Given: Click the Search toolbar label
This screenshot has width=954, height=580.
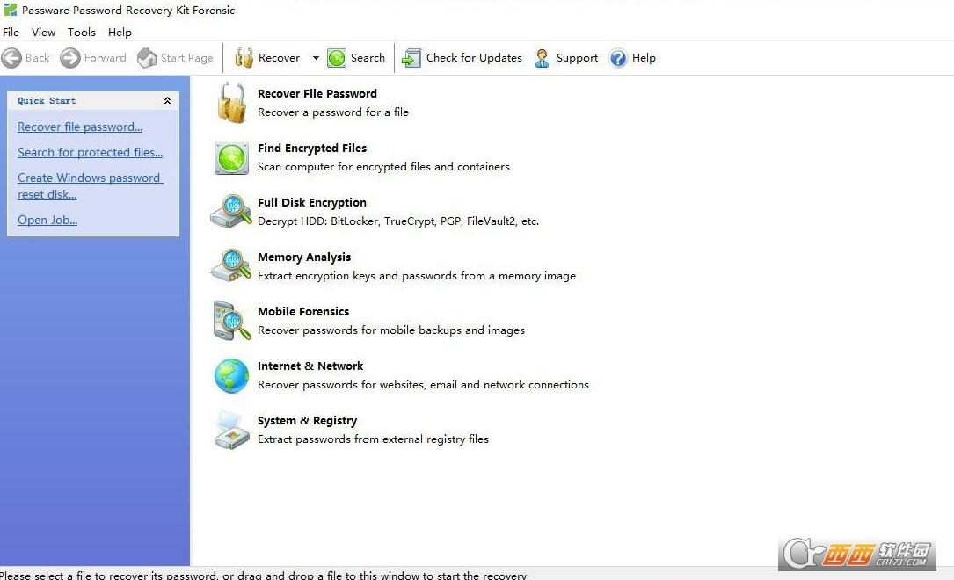Looking at the screenshot, I should 368,58.
